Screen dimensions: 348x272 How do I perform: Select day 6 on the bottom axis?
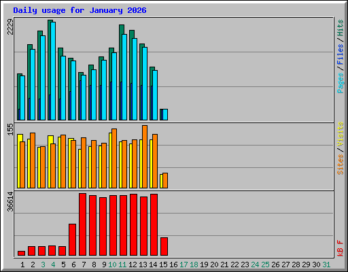73,265
